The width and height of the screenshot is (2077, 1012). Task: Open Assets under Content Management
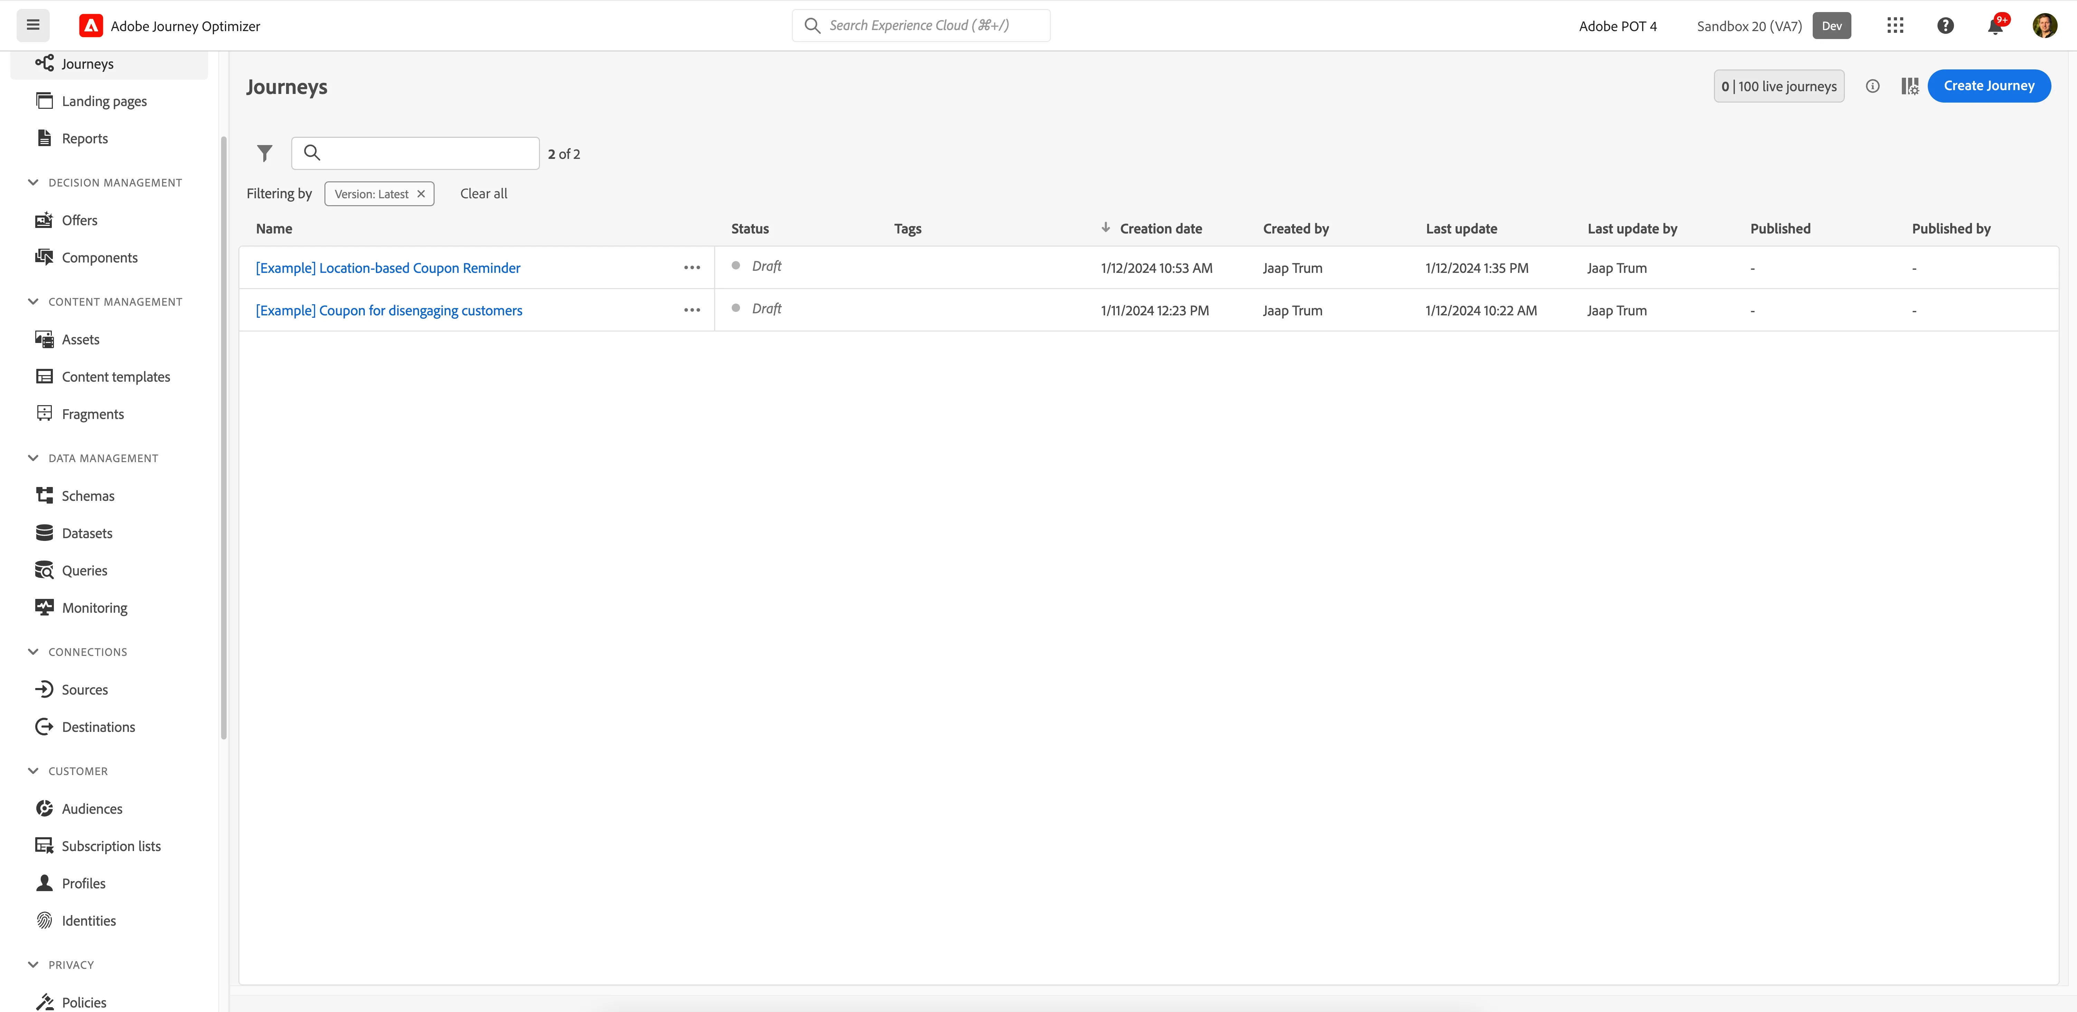click(80, 340)
